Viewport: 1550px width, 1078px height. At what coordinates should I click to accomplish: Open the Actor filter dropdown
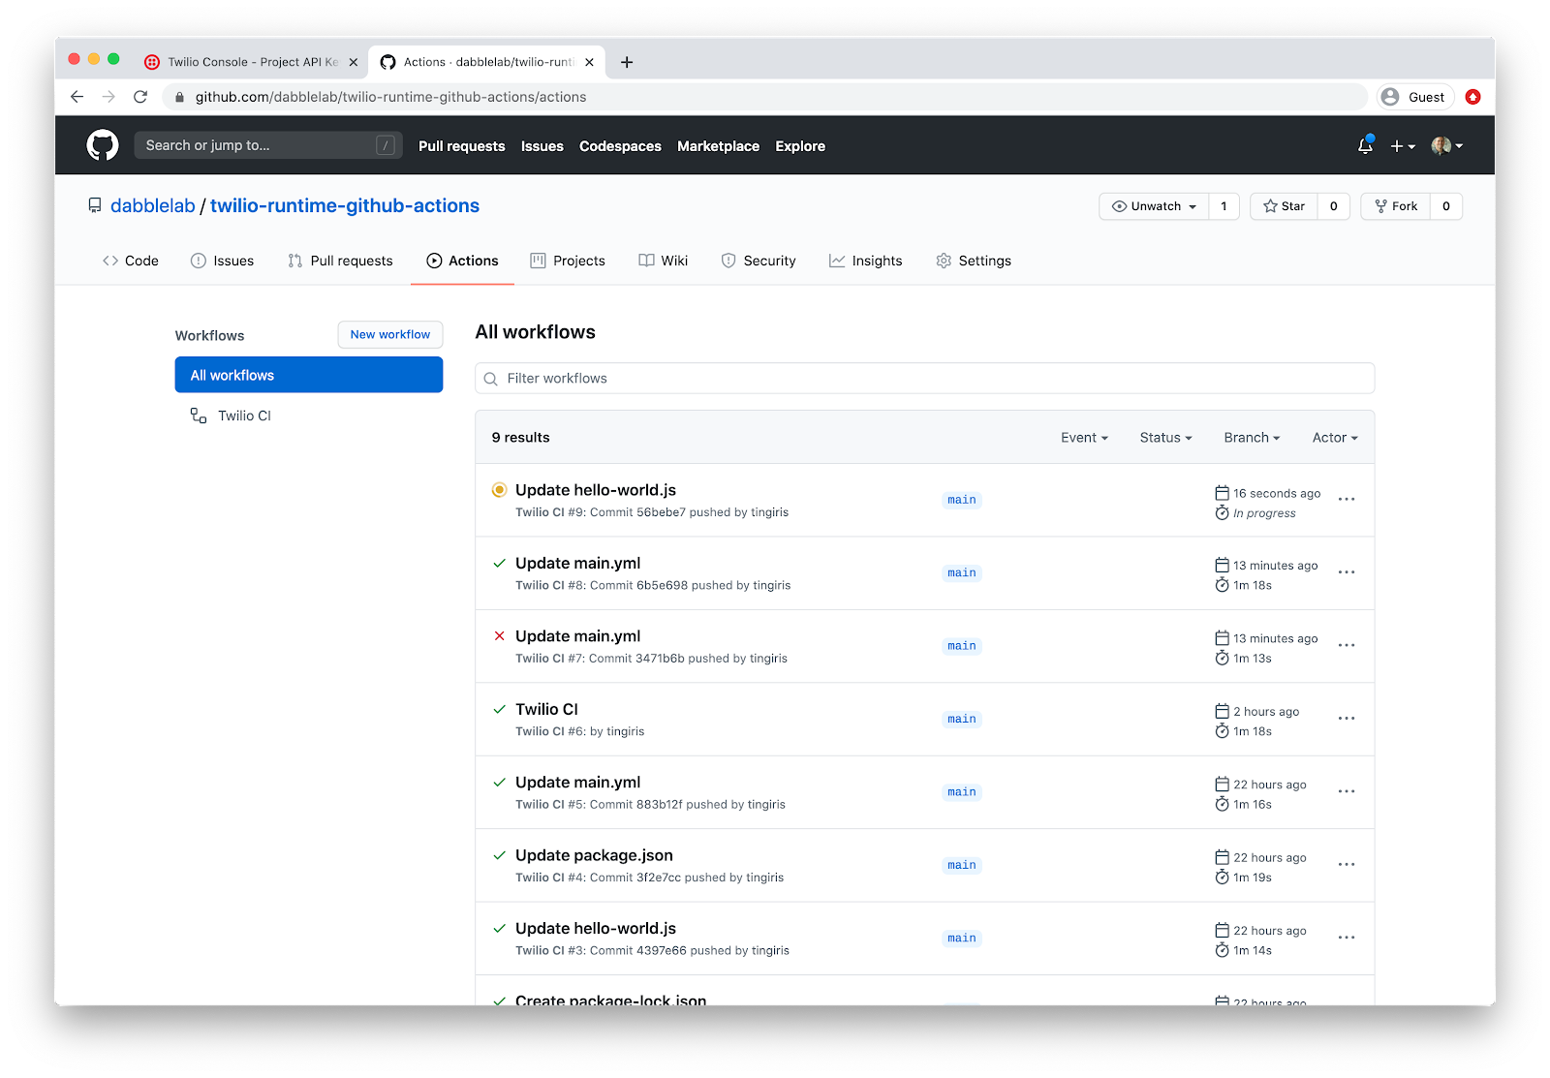pyautogui.click(x=1335, y=438)
